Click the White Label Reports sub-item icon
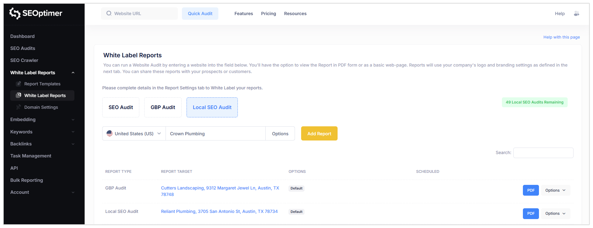The height and width of the screenshot is (228, 593). coord(19,96)
